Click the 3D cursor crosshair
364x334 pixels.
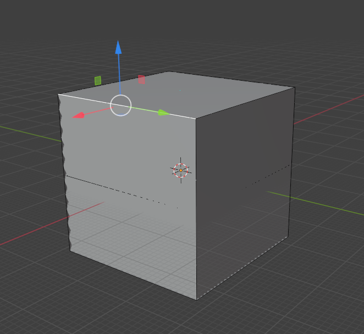(x=181, y=170)
